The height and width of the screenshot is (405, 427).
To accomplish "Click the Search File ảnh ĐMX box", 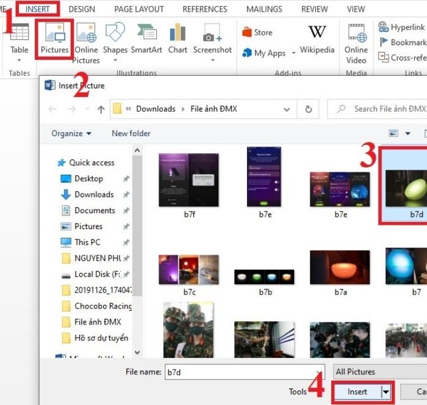I will point(378,109).
